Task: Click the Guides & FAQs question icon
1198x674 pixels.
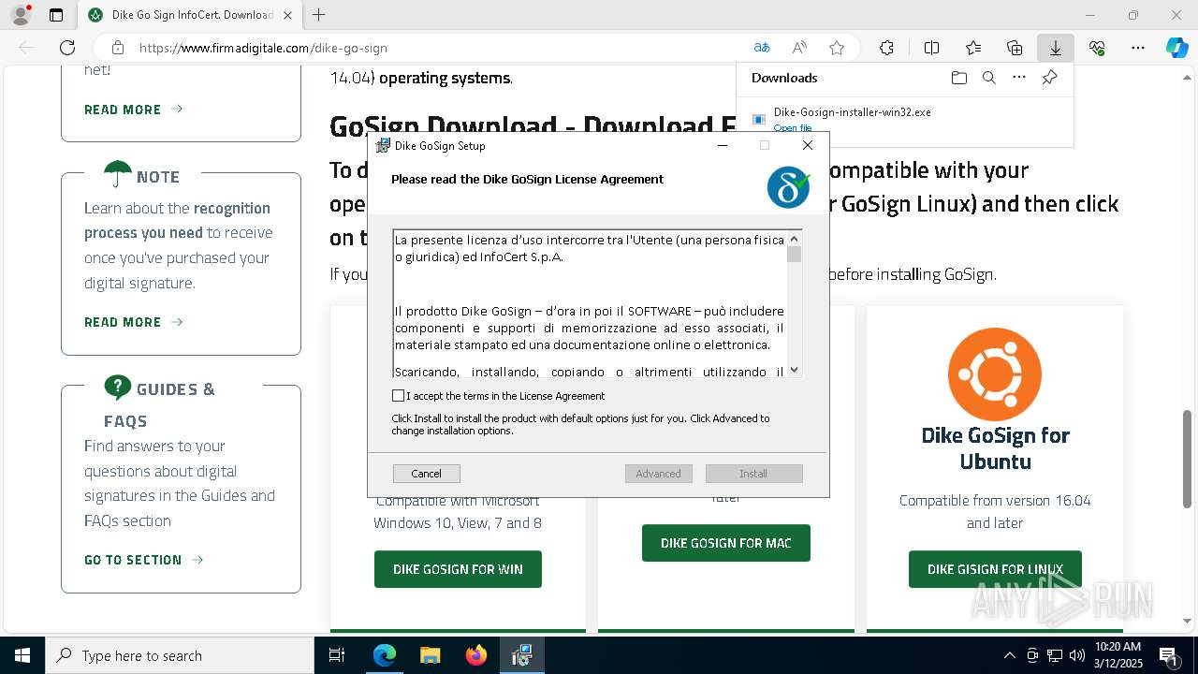Action: pos(118,388)
